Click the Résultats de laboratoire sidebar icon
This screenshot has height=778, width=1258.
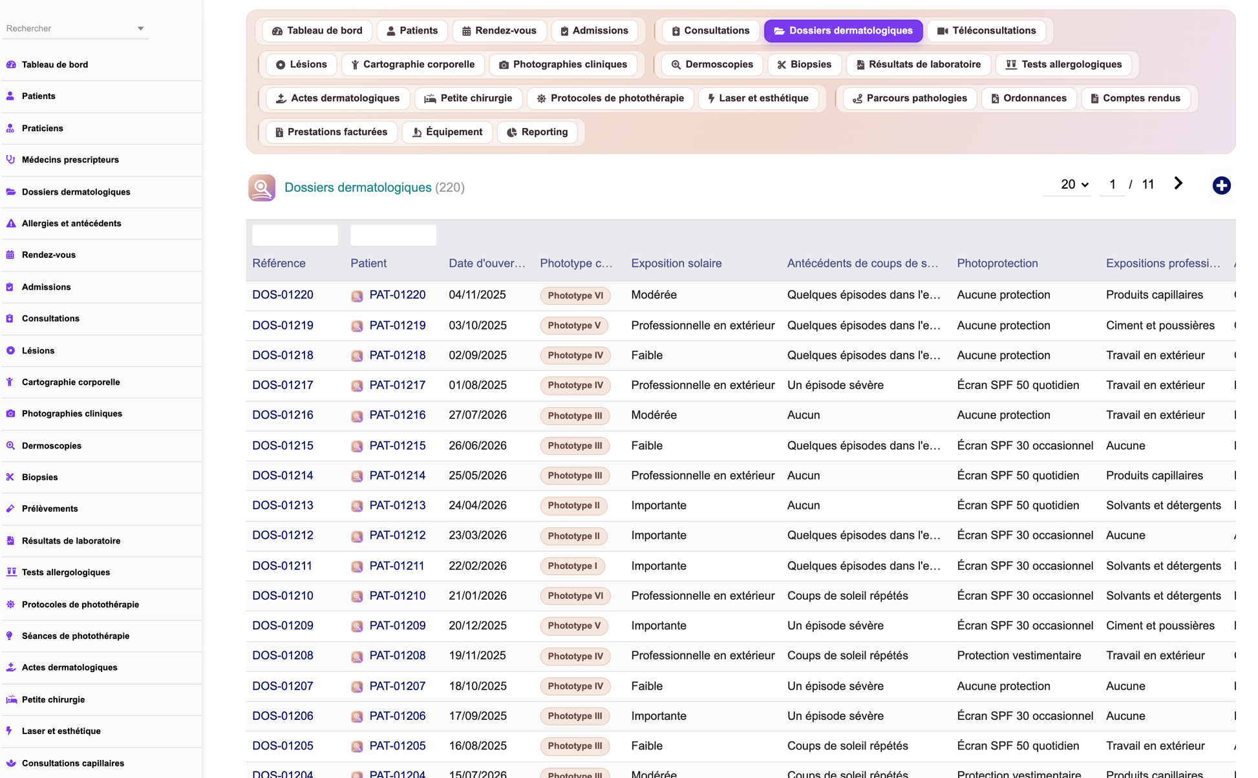point(10,540)
